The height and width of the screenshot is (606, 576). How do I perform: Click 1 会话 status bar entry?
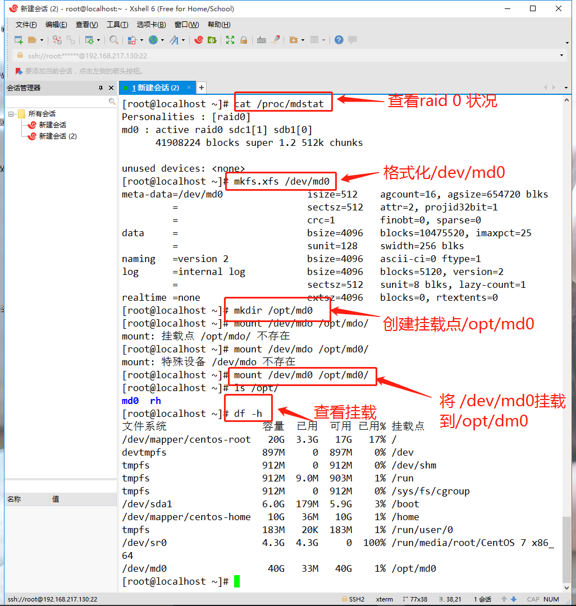point(482,599)
